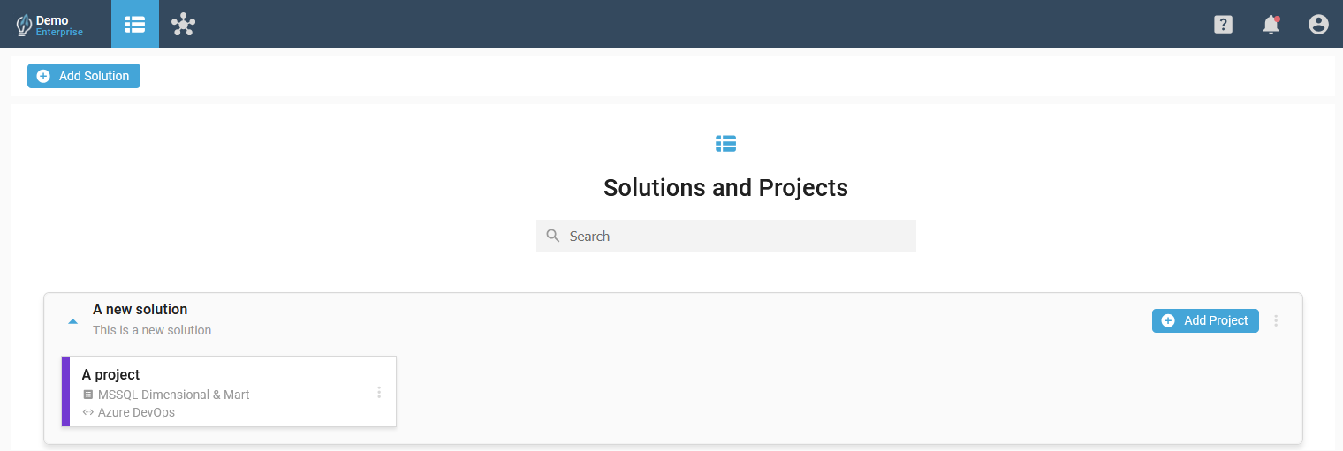Select the A new solution title

(x=140, y=310)
